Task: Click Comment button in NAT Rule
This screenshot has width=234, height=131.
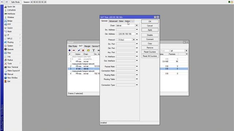Action: (x=150, y=39)
